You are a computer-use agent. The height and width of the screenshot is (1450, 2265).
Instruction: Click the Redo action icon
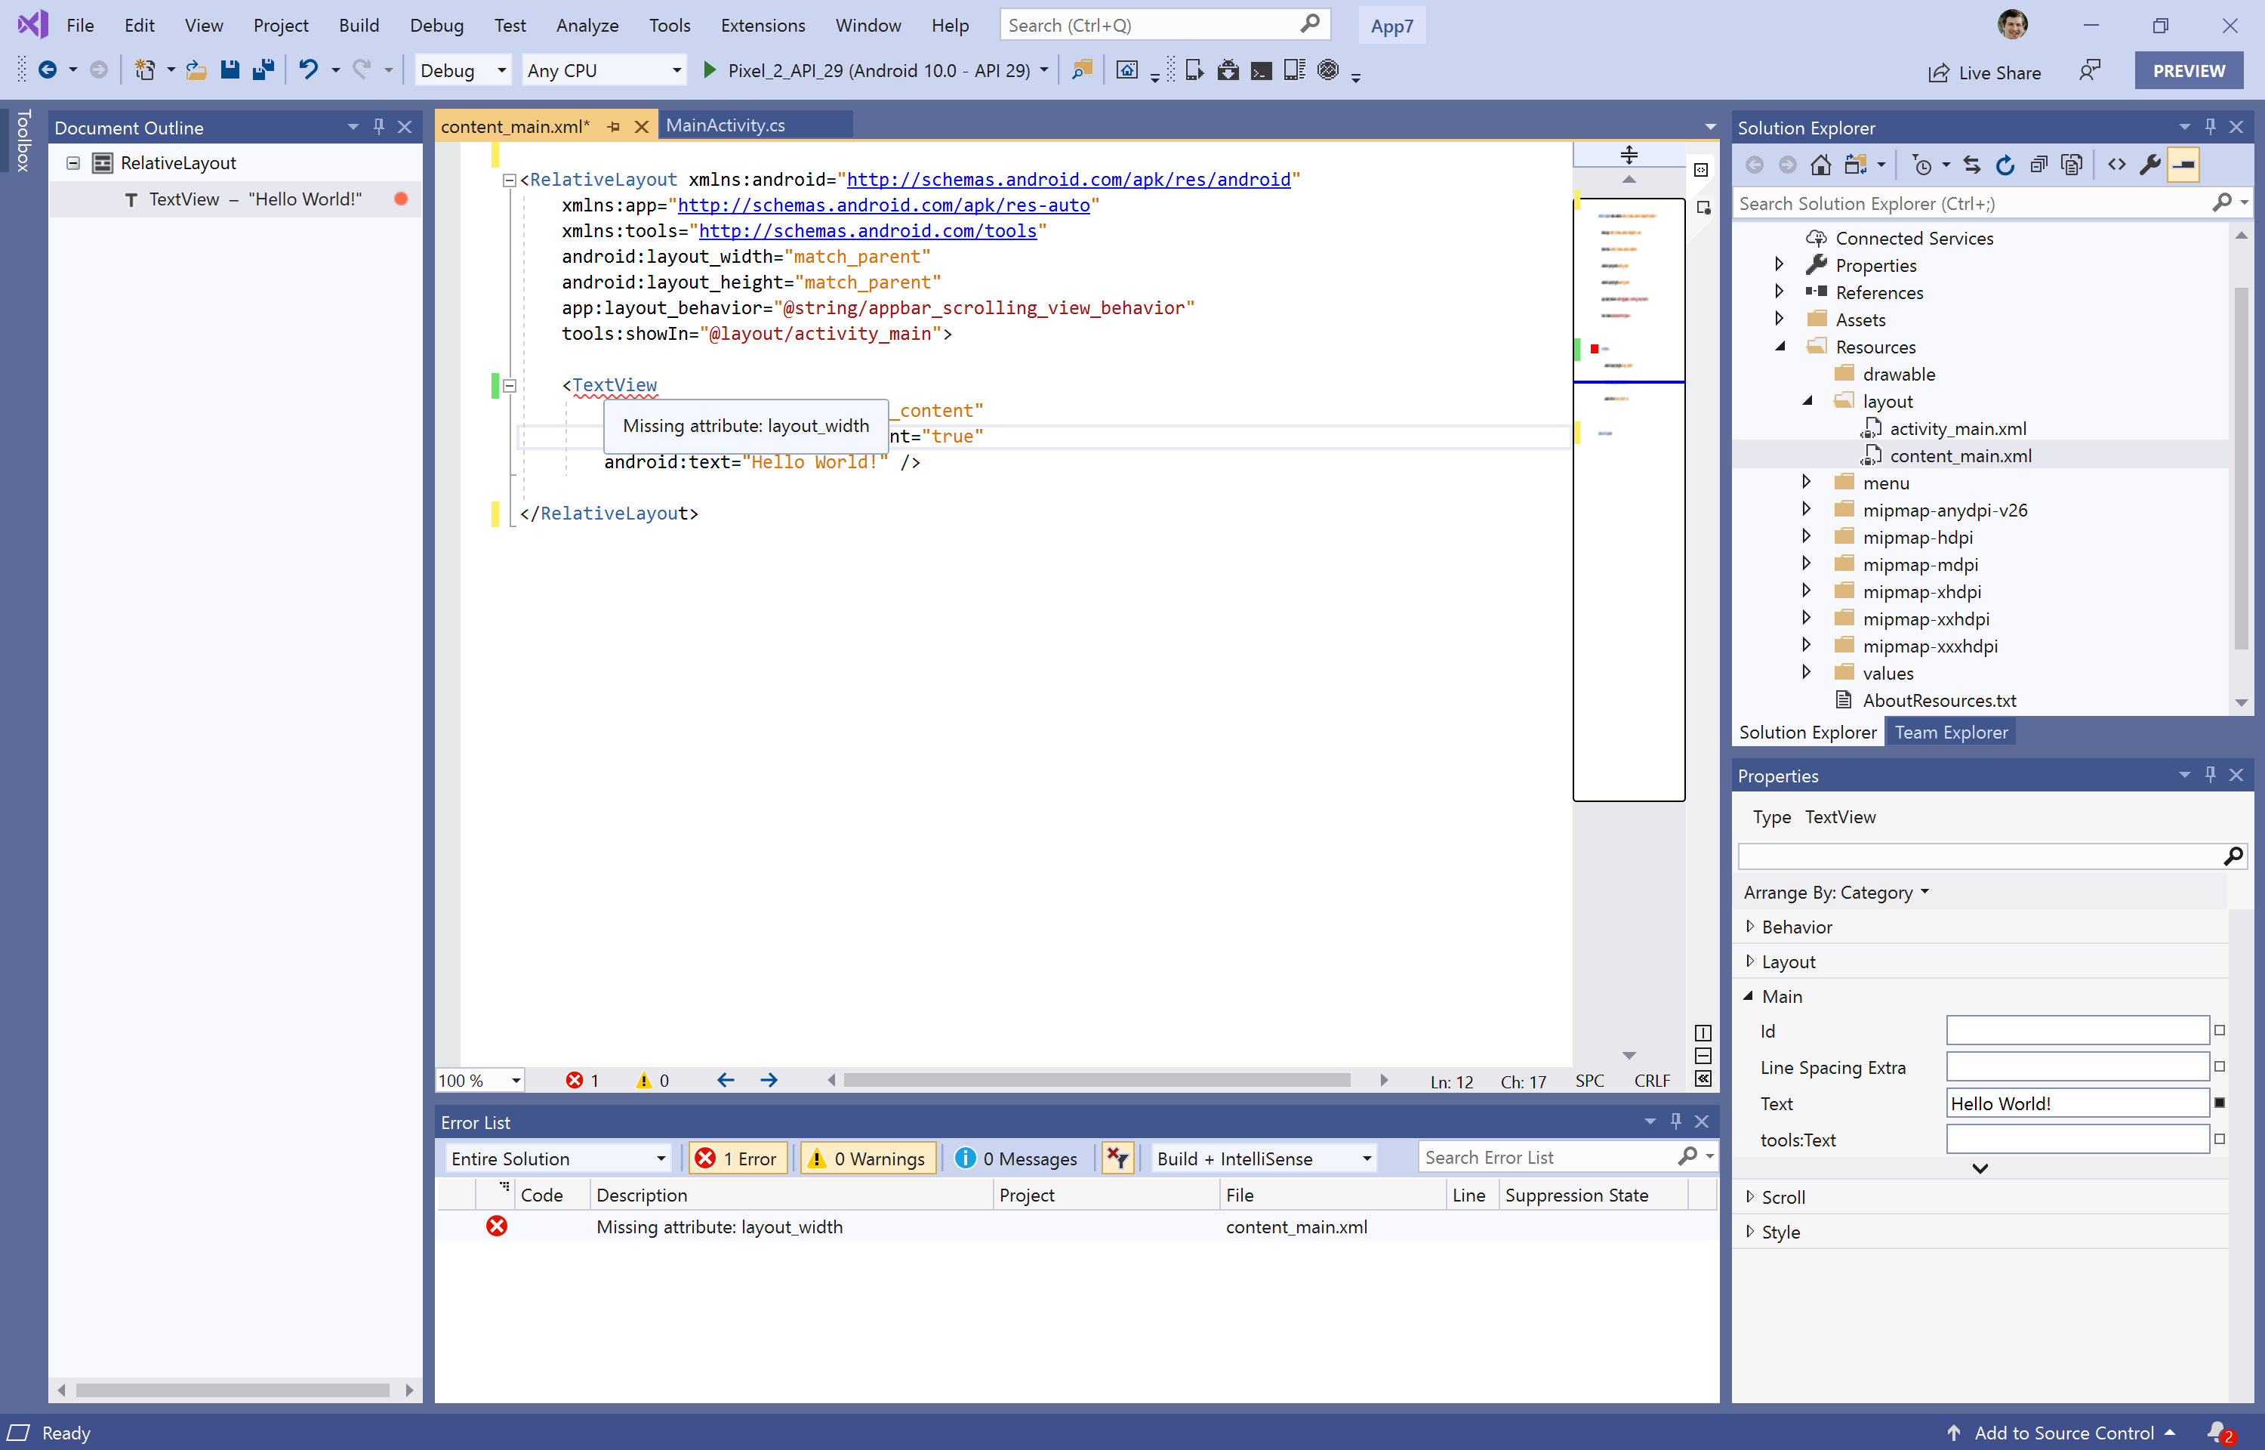pos(362,69)
